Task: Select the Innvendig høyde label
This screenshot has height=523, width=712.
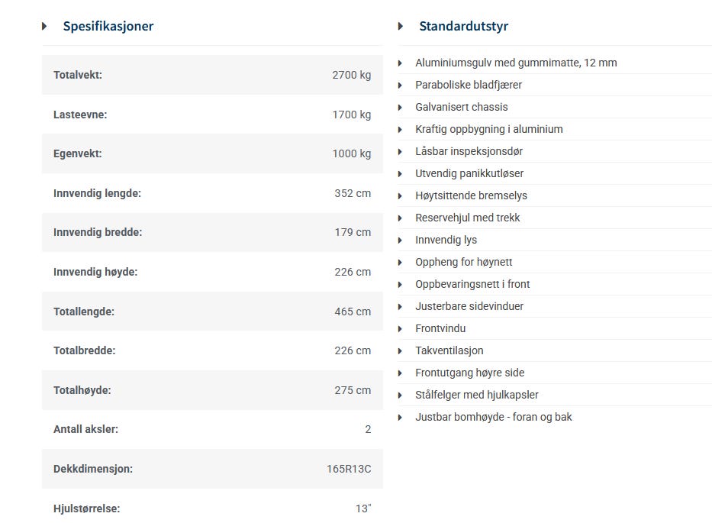Action: click(95, 272)
